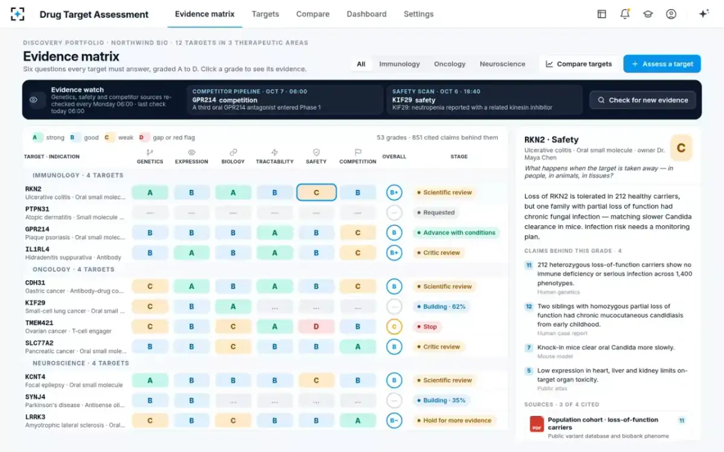Screen dimensions: 724x452
Task: Open the Dashboard tab
Action: coord(367,14)
